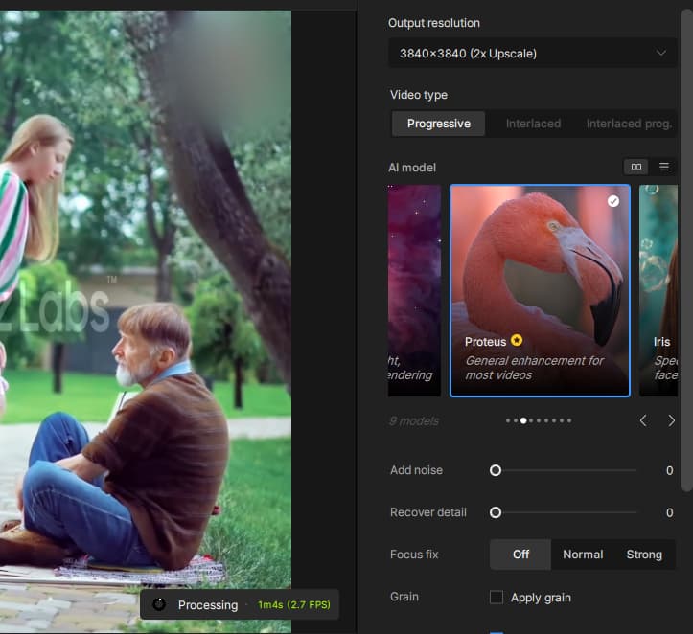Set Focus fix to Normal
The image size is (693, 634).
click(x=583, y=555)
